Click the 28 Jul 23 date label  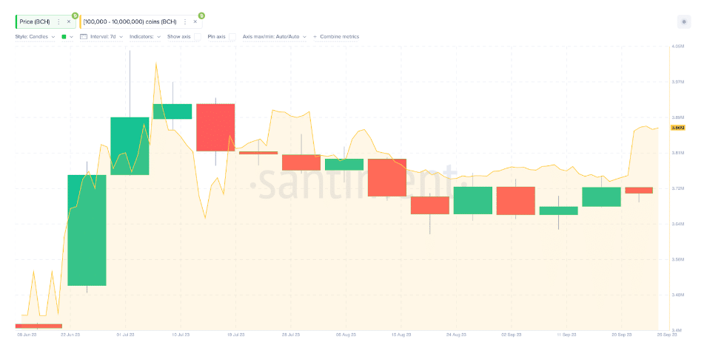click(291, 335)
